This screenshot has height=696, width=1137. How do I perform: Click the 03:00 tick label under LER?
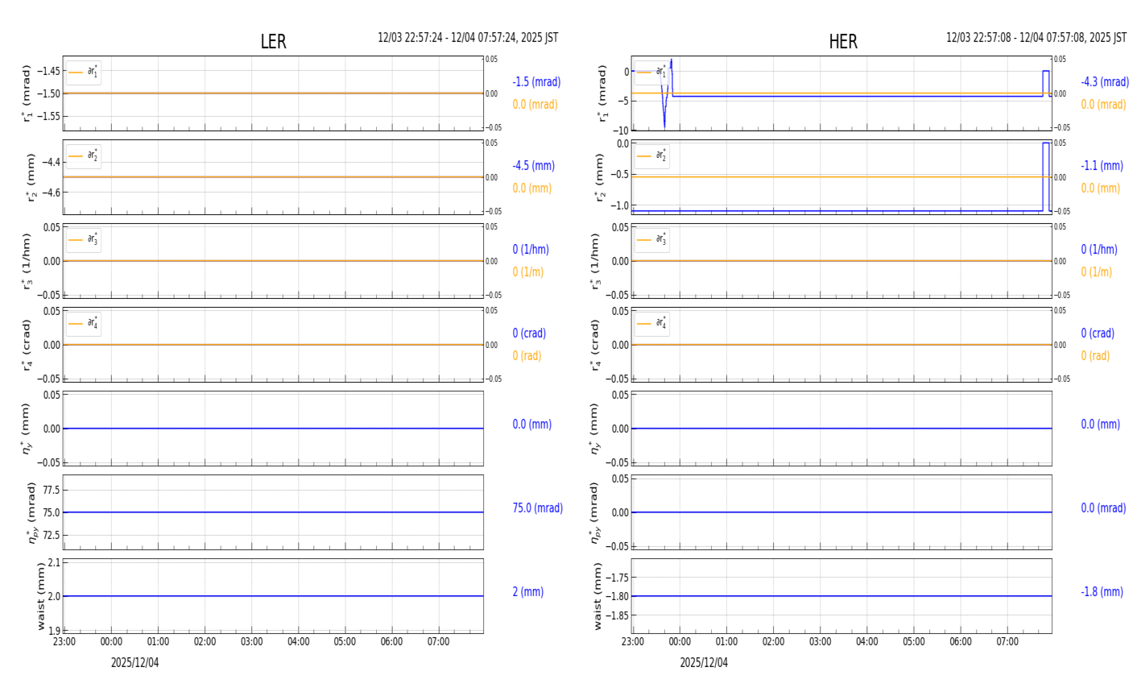click(x=252, y=642)
